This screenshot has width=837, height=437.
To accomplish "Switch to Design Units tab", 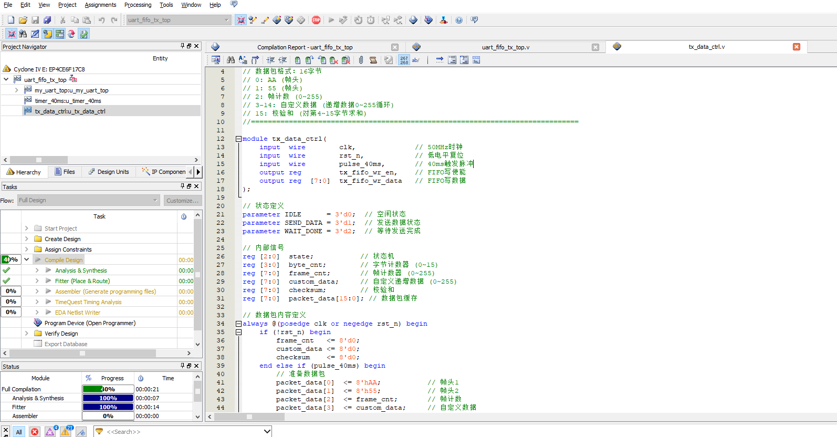I will click(x=109, y=172).
